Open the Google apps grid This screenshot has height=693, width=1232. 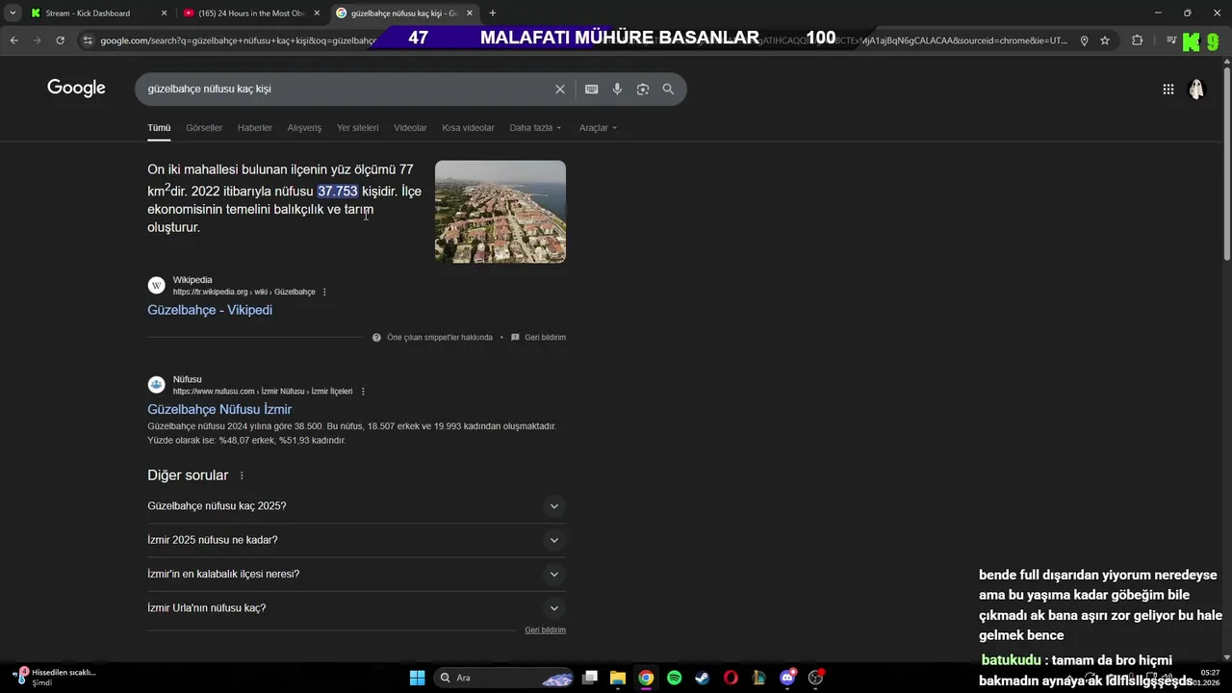1168,90
